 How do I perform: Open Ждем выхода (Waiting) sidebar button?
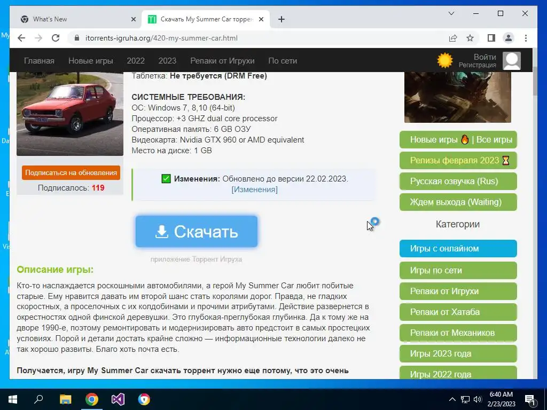[x=458, y=202]
